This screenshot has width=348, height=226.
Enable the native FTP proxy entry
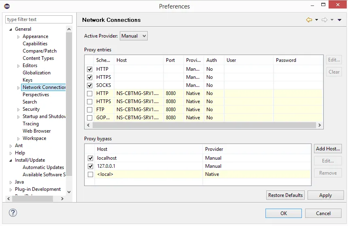[x=90, y=110]
